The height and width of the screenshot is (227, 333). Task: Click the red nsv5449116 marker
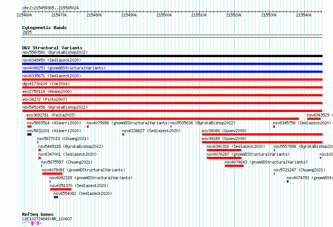[x=40, y=150]
